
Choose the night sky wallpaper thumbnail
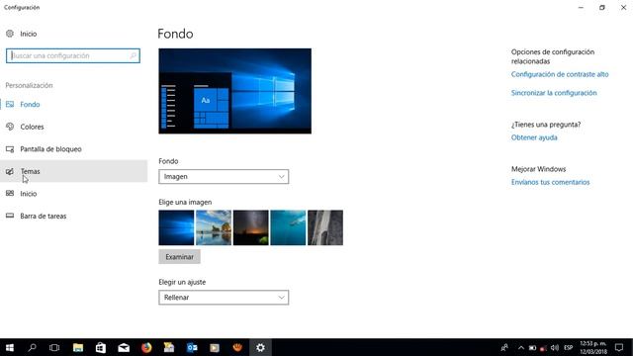tap(250, 227)
